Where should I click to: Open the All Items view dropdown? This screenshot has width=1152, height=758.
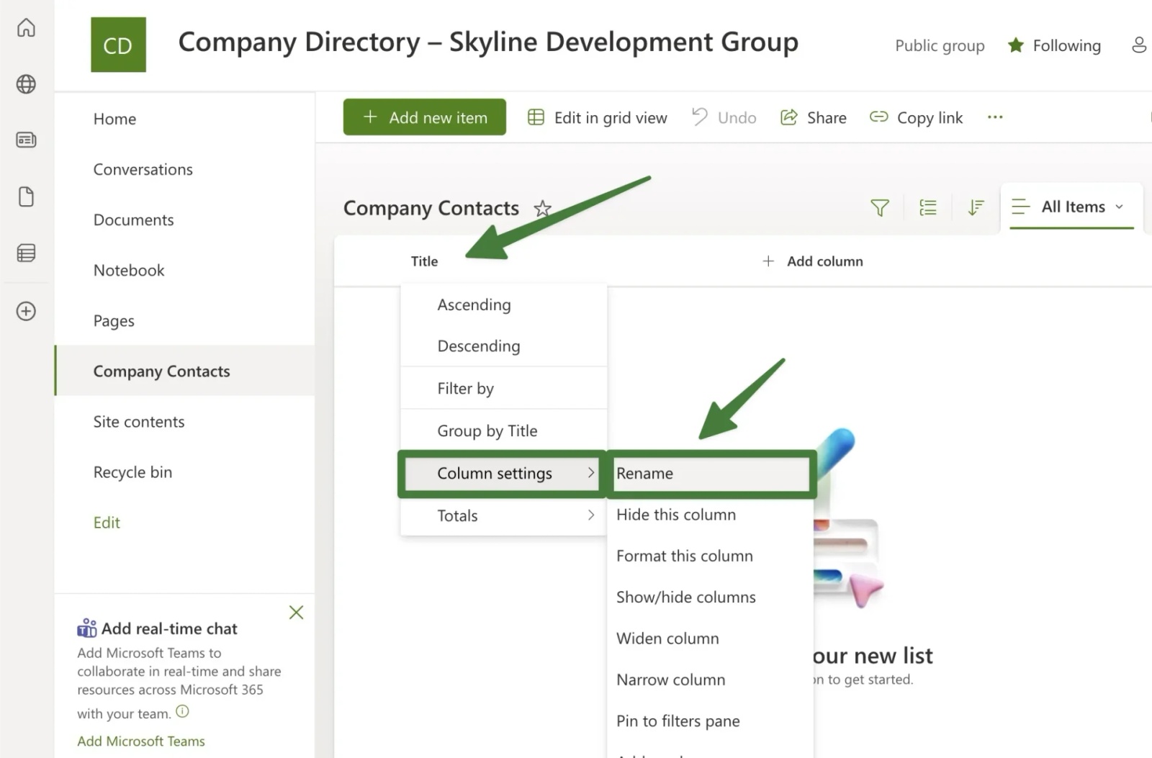(x=1071, y=207)
